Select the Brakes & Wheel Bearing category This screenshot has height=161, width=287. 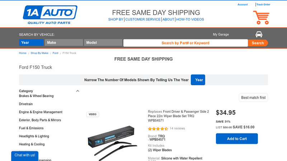pos(36,96)
